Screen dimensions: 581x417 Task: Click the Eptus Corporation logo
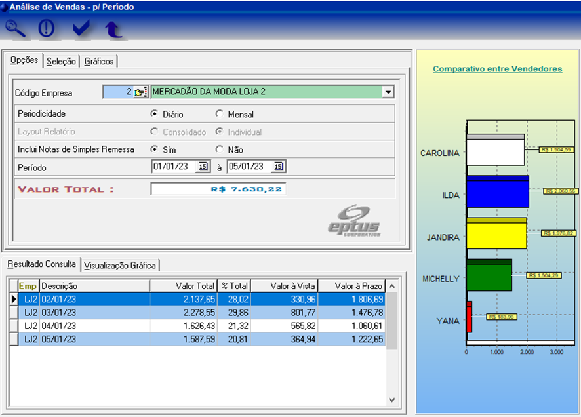[355, 220]
